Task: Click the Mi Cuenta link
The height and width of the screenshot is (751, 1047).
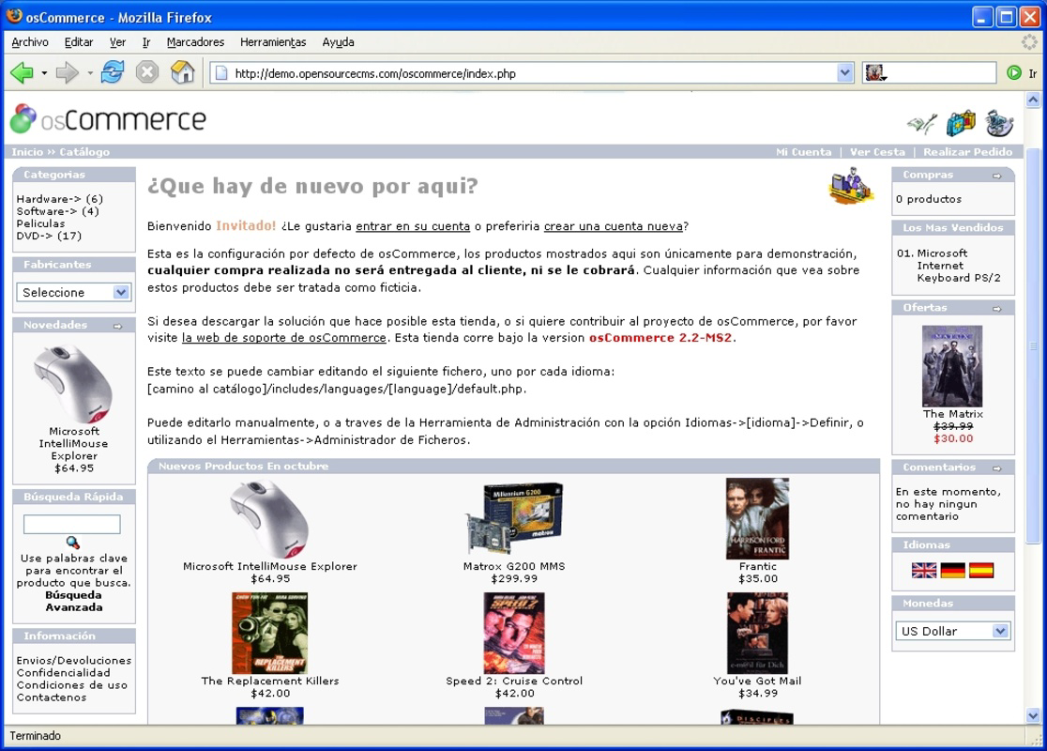Action: [x=804, y=152]
